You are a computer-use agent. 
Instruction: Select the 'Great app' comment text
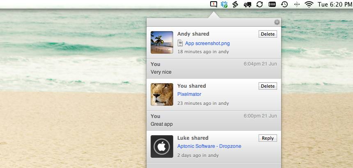click(x=162, y=124)
